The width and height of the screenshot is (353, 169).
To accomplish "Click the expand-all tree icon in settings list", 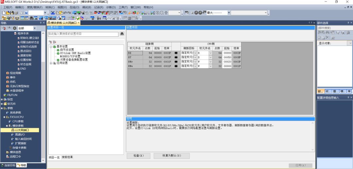I will pos(50,42).
